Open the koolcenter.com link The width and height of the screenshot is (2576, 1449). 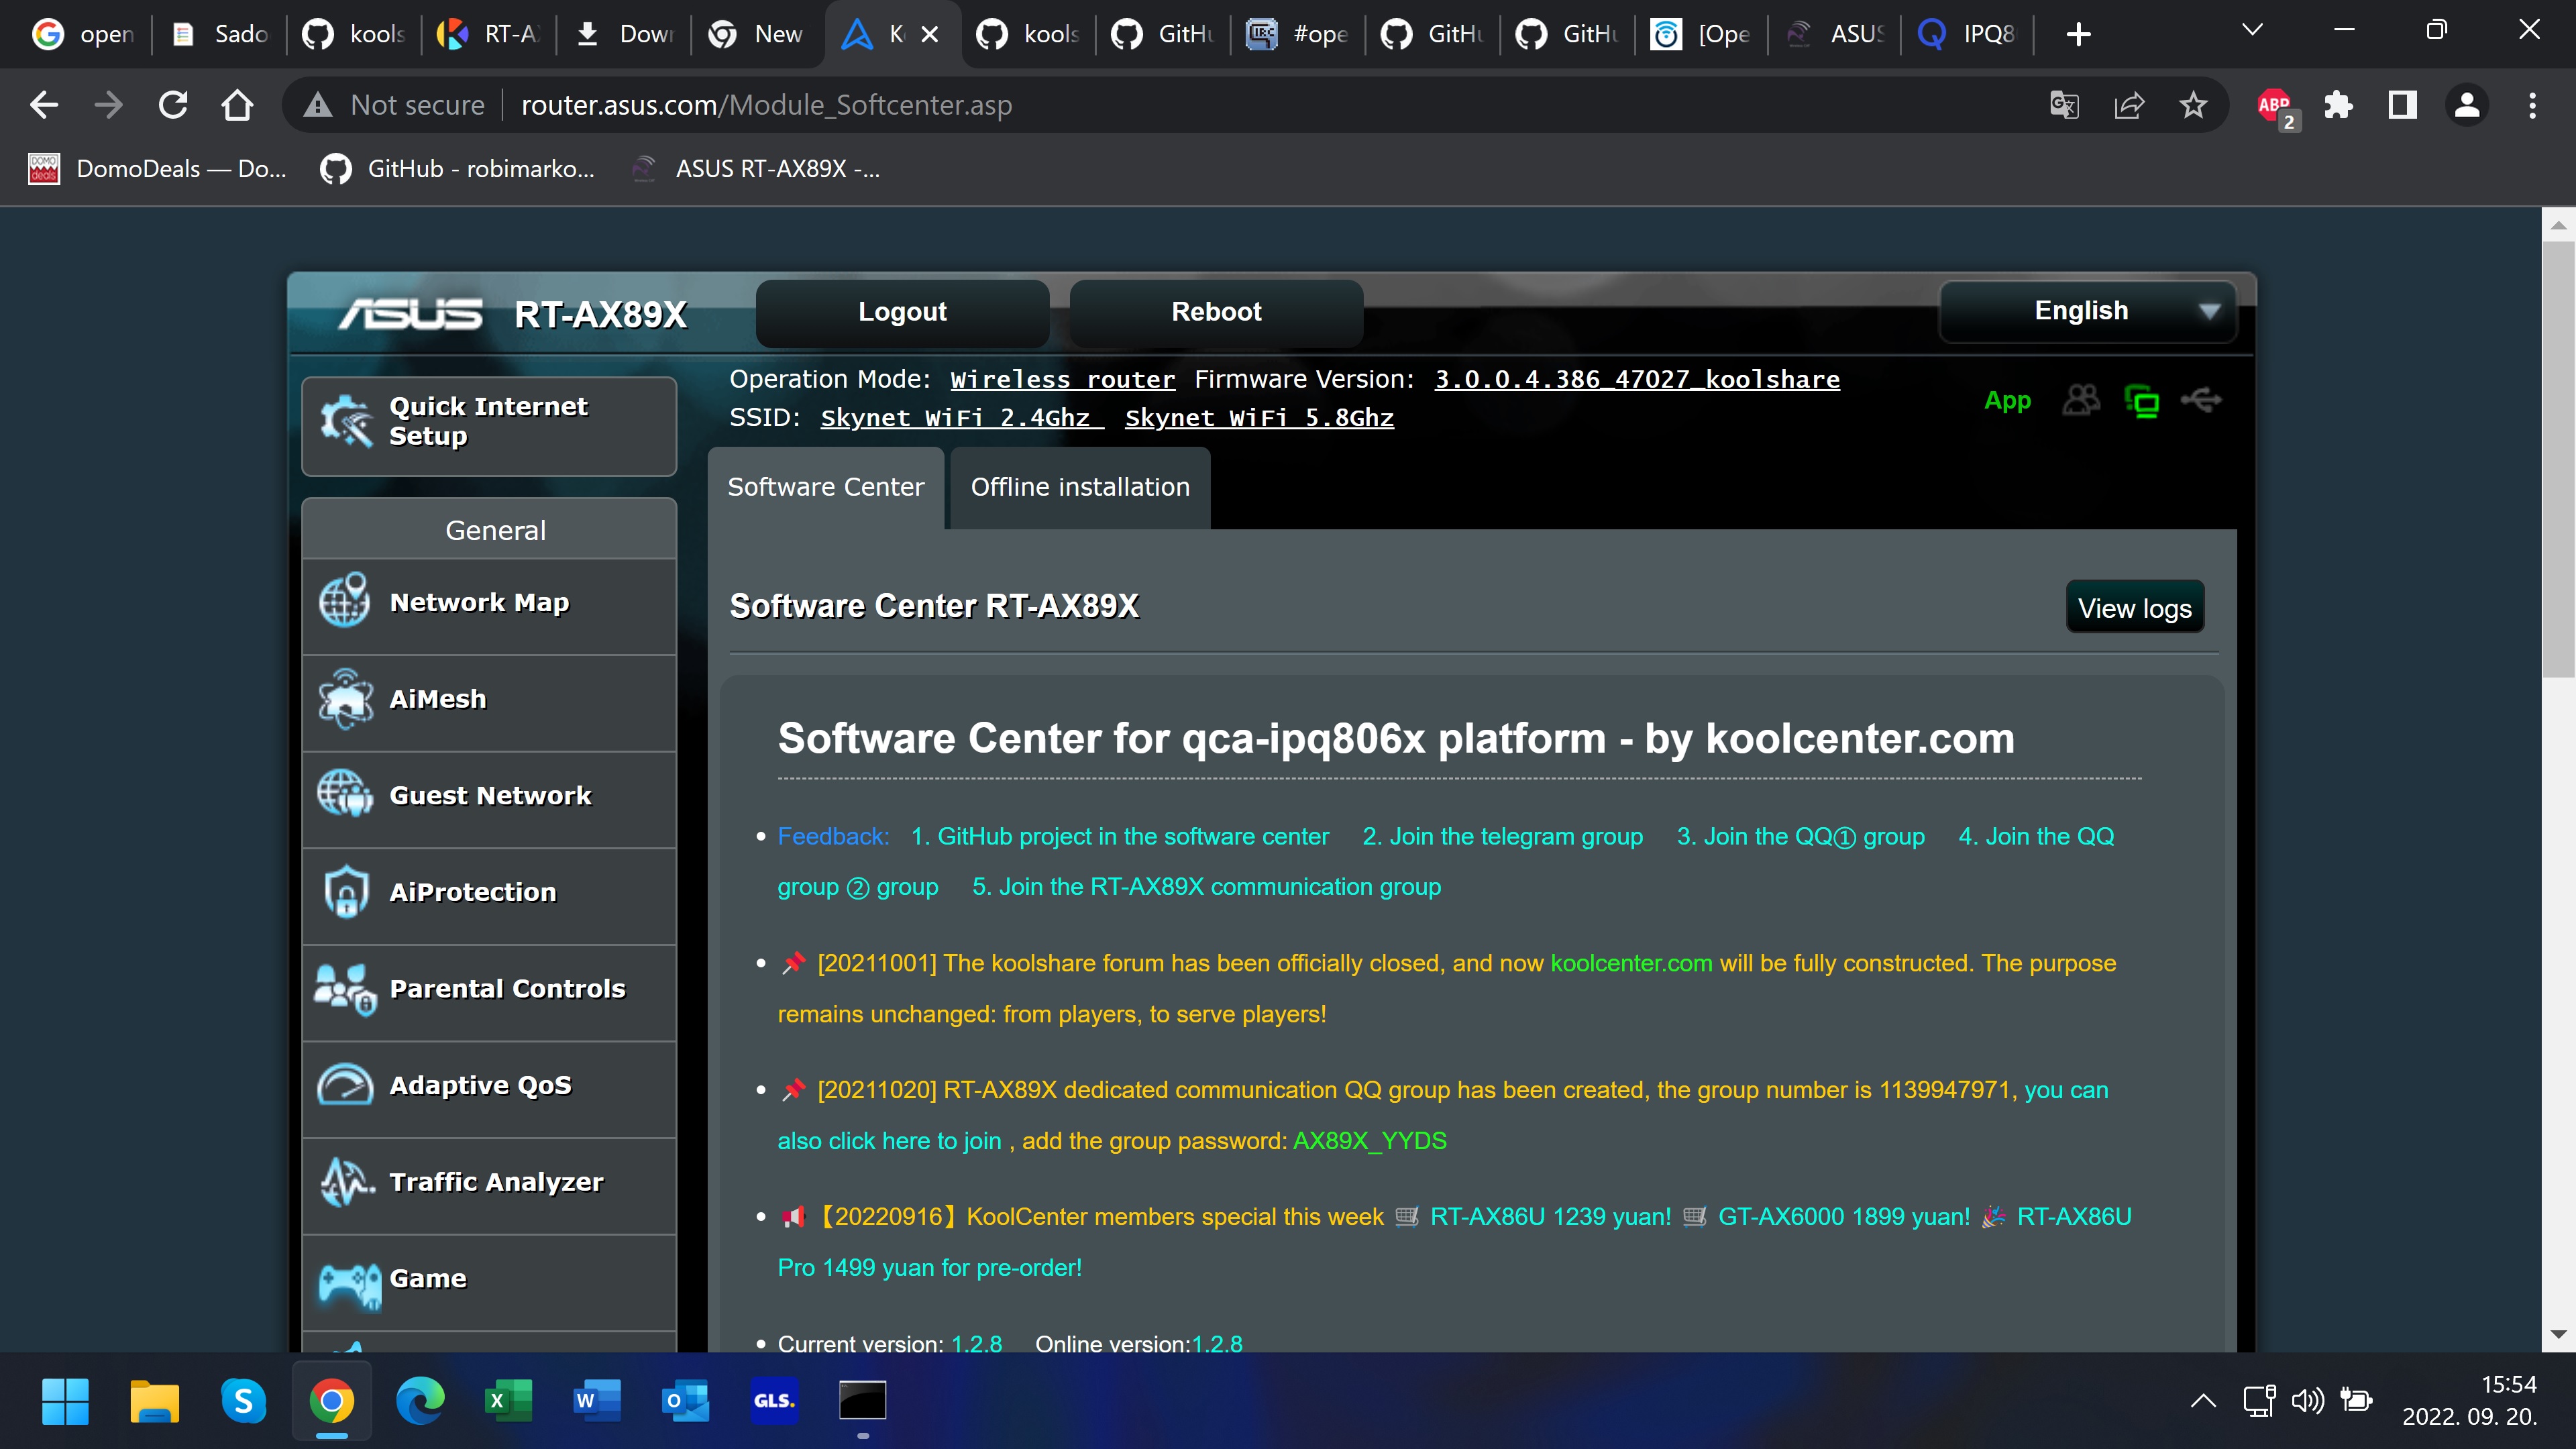coord(1631,963)
